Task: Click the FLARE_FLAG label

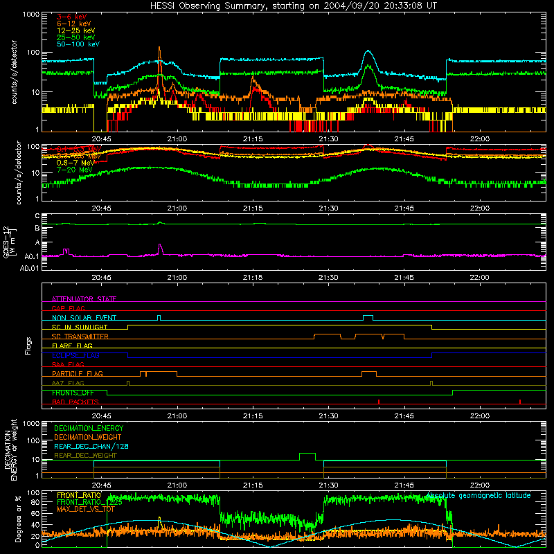Action: tap(72, 346)
